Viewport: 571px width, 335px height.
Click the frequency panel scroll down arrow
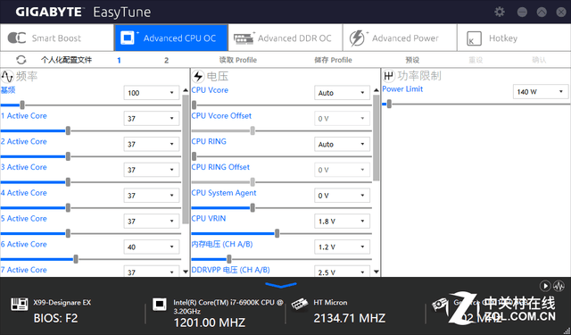pyautogui.click(x=186, y=272)
